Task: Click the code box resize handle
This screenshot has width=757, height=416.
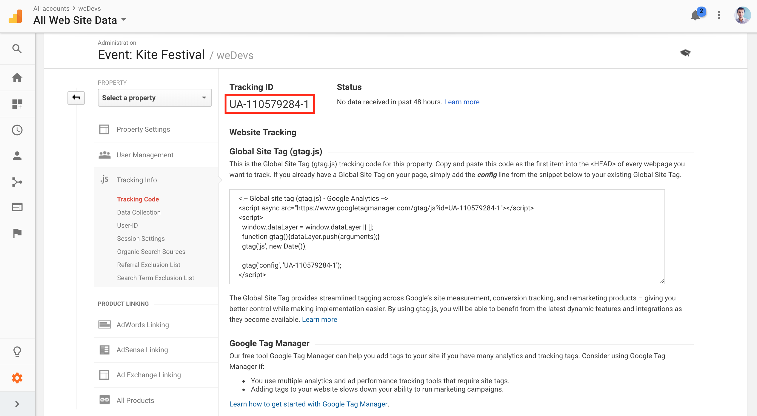Action: (661, 281)
